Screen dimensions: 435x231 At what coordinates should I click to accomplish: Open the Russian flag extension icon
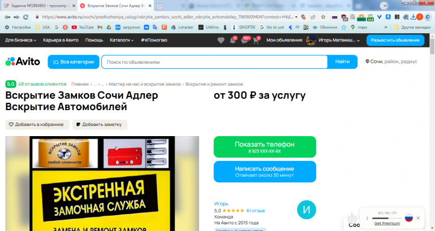click(335, 17)
